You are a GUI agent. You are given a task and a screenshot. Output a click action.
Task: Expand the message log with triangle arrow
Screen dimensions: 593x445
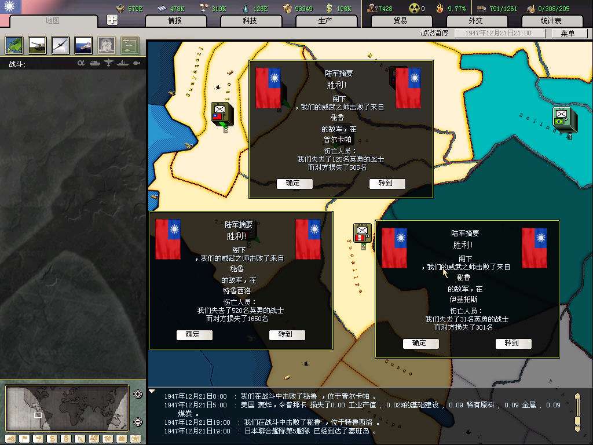pyautogui.click(x=152, y=391)
